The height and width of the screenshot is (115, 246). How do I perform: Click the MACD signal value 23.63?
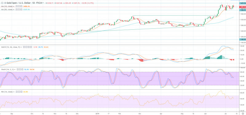click(46, 47)
